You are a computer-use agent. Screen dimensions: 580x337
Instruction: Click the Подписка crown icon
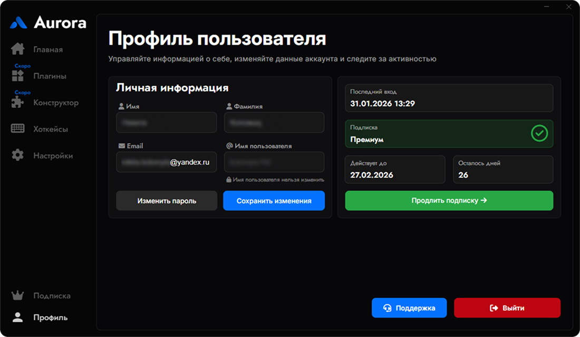[x=18, y=295]
